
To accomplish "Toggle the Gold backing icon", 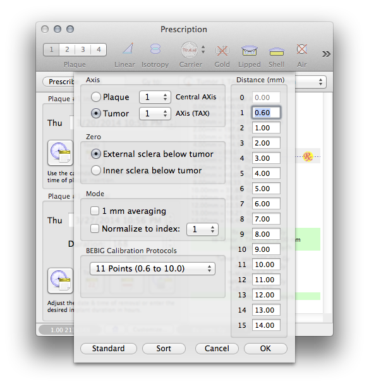I will pos(222,50).
